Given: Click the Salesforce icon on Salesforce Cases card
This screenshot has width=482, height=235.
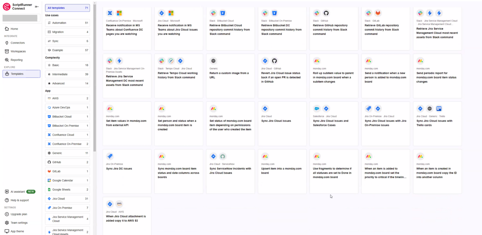Looking at the screenshot, I should click(x=317, y=109).
